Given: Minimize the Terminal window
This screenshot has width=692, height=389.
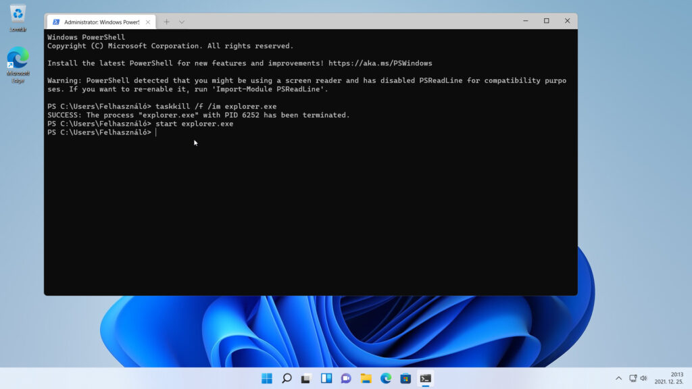Looking at the screenshot, I should [526, 21].
